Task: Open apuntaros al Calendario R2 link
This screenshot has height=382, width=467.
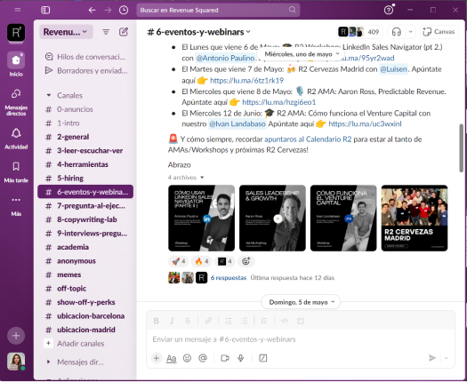Action: (x=308, y=139)
